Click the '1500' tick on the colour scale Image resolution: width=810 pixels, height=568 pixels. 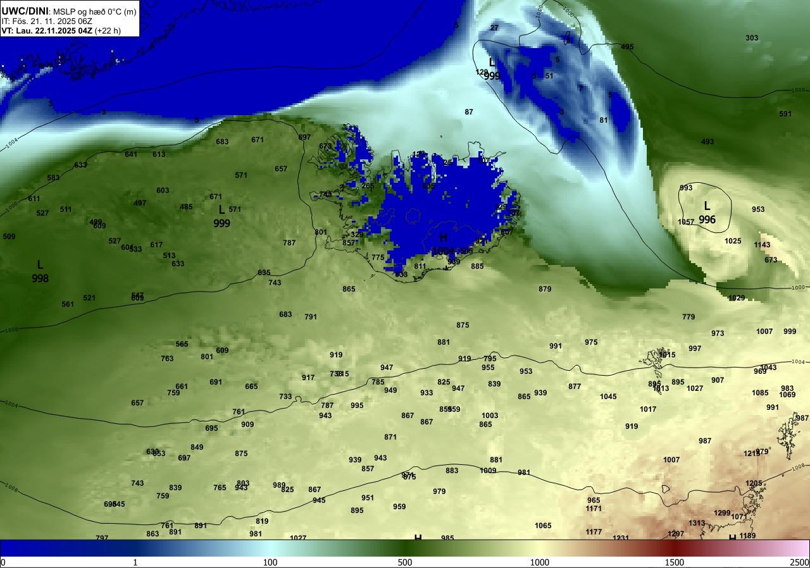[675, 562]
